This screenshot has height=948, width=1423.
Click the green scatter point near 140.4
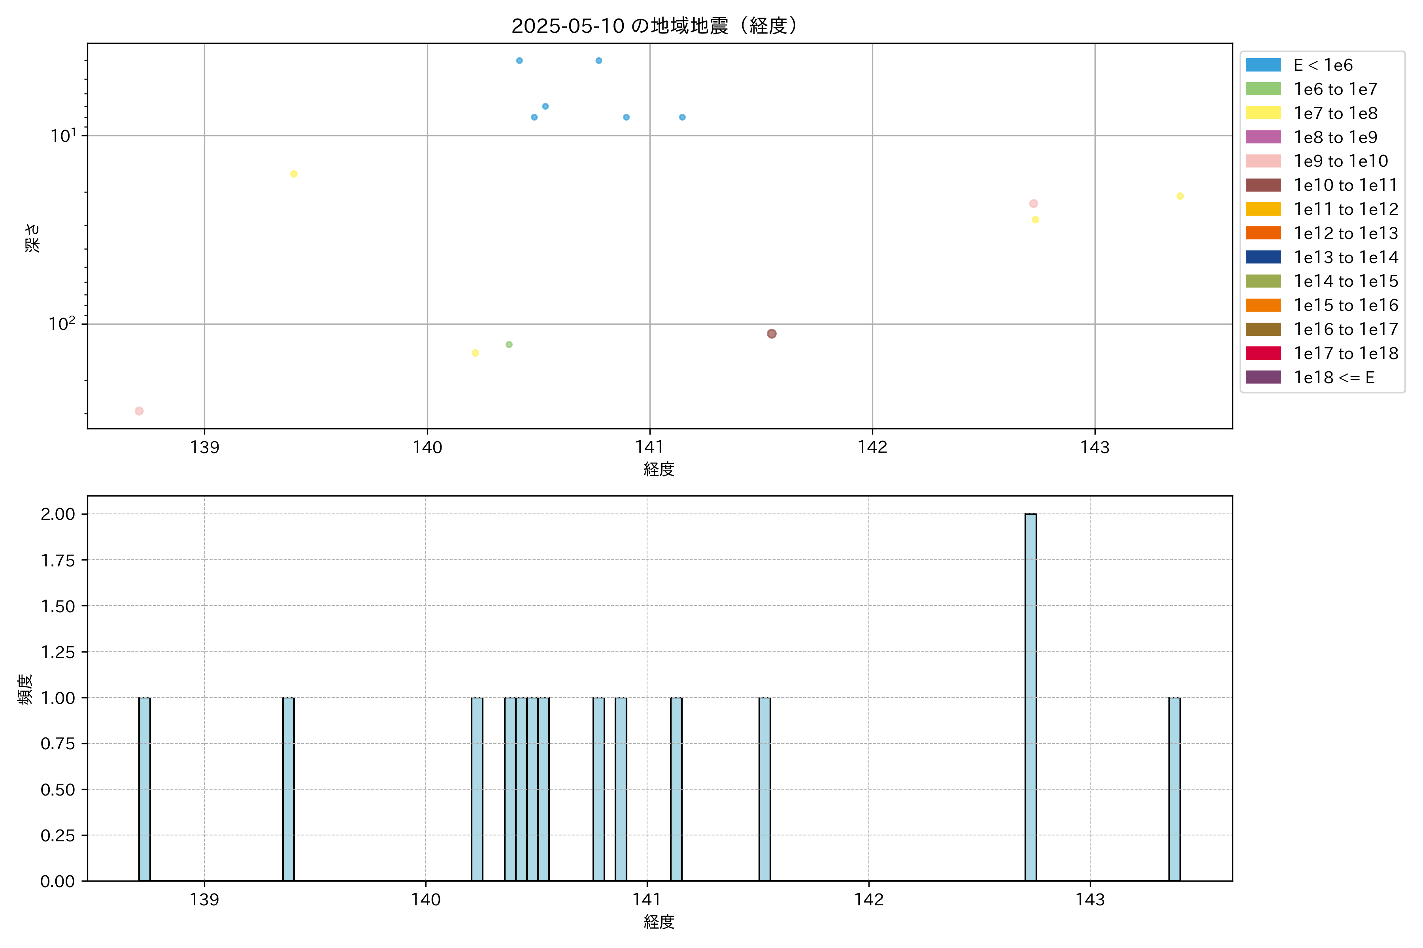(509, 344)
